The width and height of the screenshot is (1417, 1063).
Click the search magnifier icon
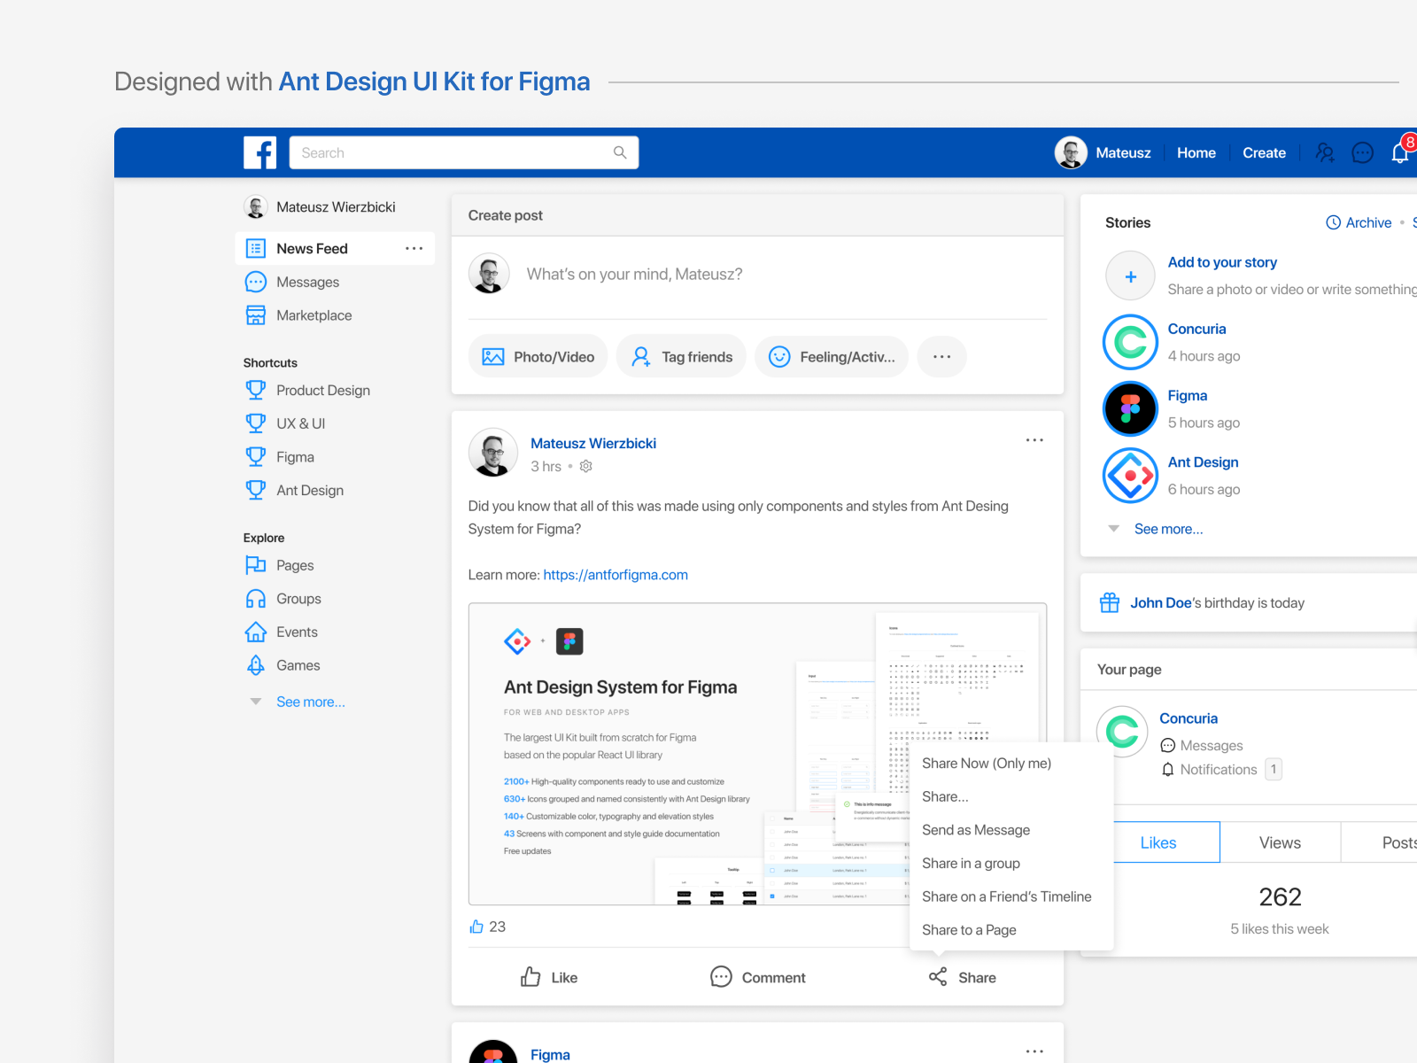(620, 152)
